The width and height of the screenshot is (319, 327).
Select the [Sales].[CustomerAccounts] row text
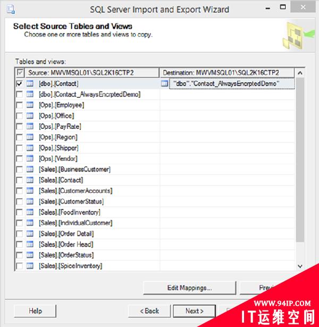[x=75, y=191]
